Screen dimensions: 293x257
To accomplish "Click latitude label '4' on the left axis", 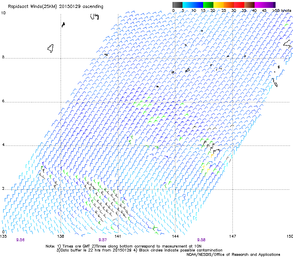I will pos(3,145).
